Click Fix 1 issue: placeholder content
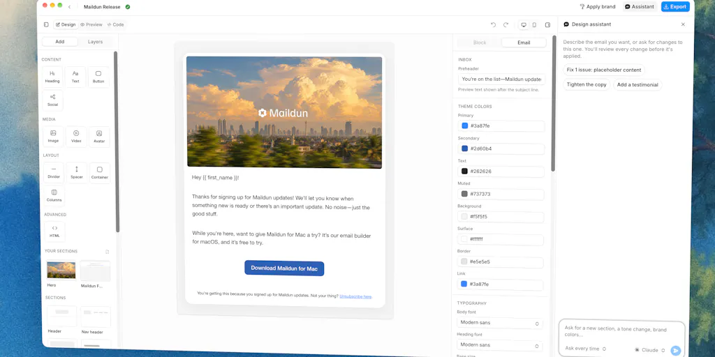 (x=604, y=70)
